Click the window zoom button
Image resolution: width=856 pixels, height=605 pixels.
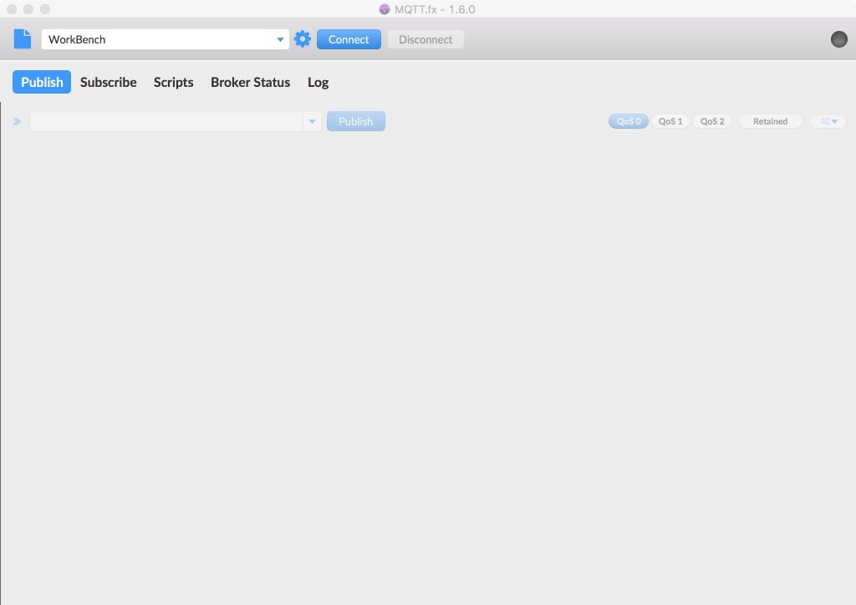click(x=45, y=9)
